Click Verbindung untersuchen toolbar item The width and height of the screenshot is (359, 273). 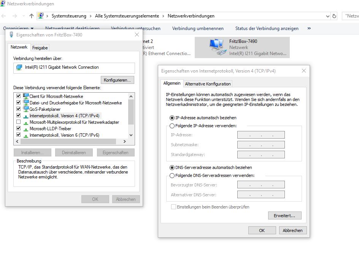click(135, 28)
